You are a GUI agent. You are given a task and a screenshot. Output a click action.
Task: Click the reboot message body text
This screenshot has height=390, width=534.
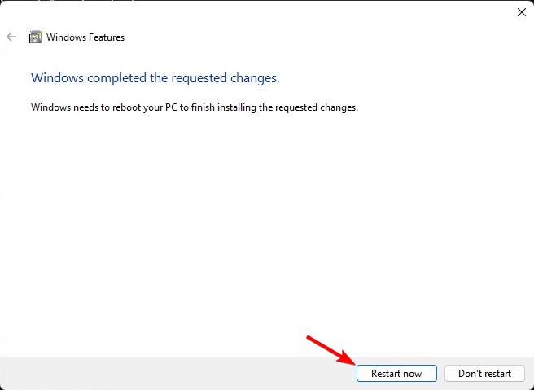pyautogui.click(x=194, y=107)
